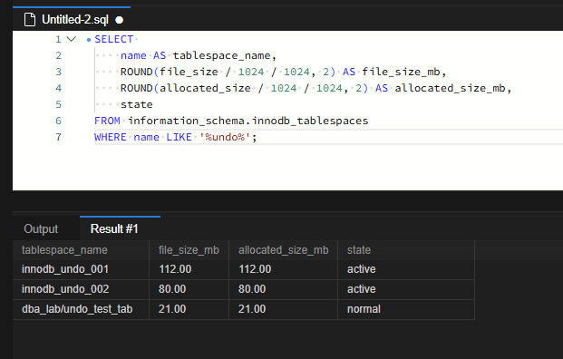This screenshot has height=359, width=563.
Task: Click the file_size_mb column header
Action: coord(189,250)
